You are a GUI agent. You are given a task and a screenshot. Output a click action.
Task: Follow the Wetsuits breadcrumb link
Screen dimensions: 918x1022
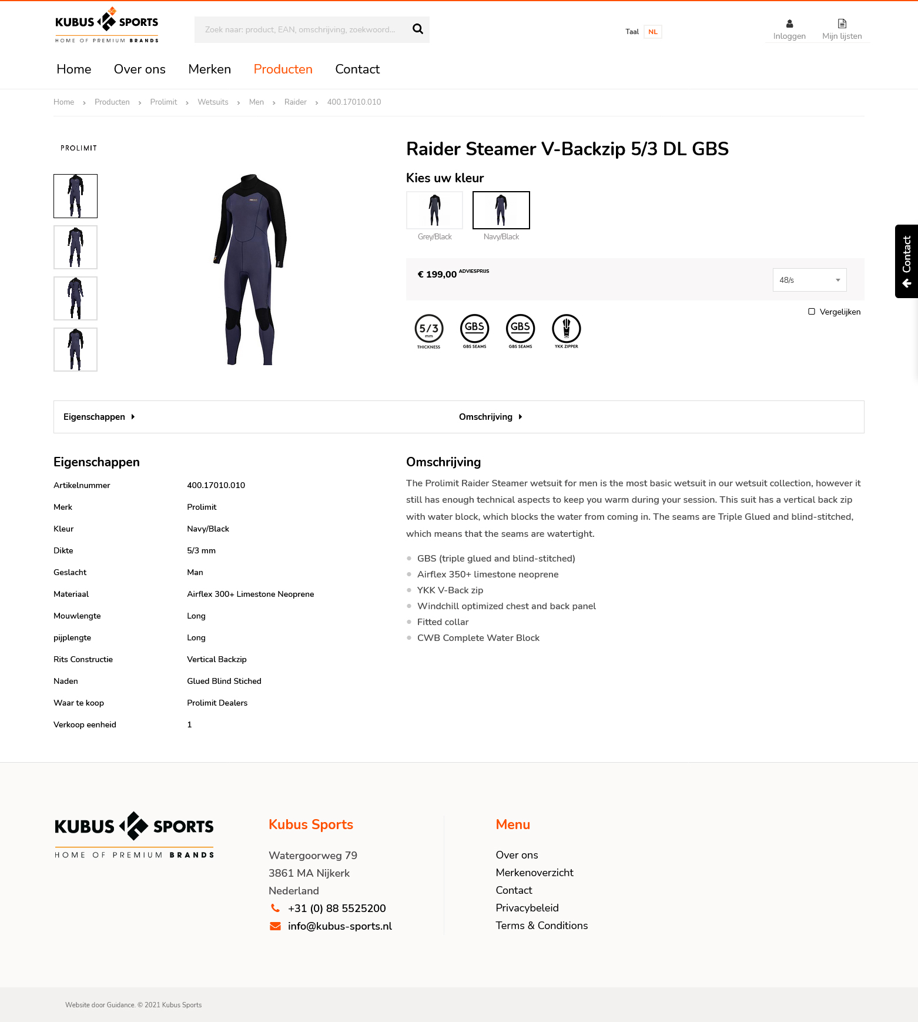click(x=213, y=102)
